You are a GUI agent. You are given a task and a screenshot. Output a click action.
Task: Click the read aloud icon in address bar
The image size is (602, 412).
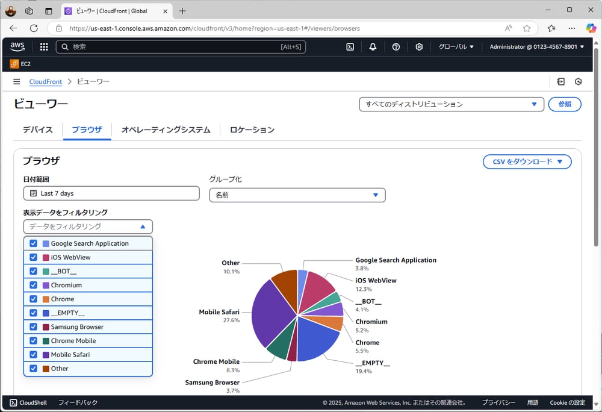pos(508,28)
